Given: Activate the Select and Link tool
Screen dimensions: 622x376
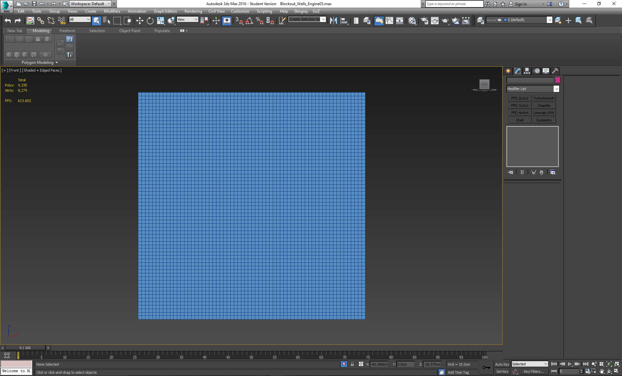Looking at the screenshot, I should pyautogui.click(x=40, y=21).
